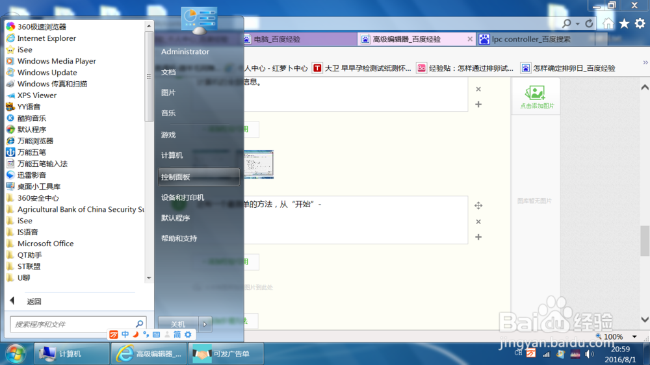This screenshot has height=365, width=650.
Task: Open the 可发广告单 taskbar button
Action: point(226,354)
